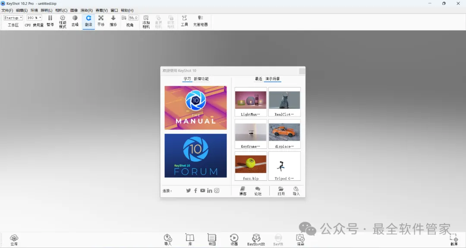Open the 库 library panel

click(x=190, y=240)
